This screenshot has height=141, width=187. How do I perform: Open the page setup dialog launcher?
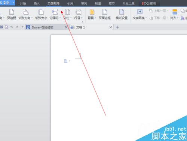pyautogui.click(x=83, y=22)
